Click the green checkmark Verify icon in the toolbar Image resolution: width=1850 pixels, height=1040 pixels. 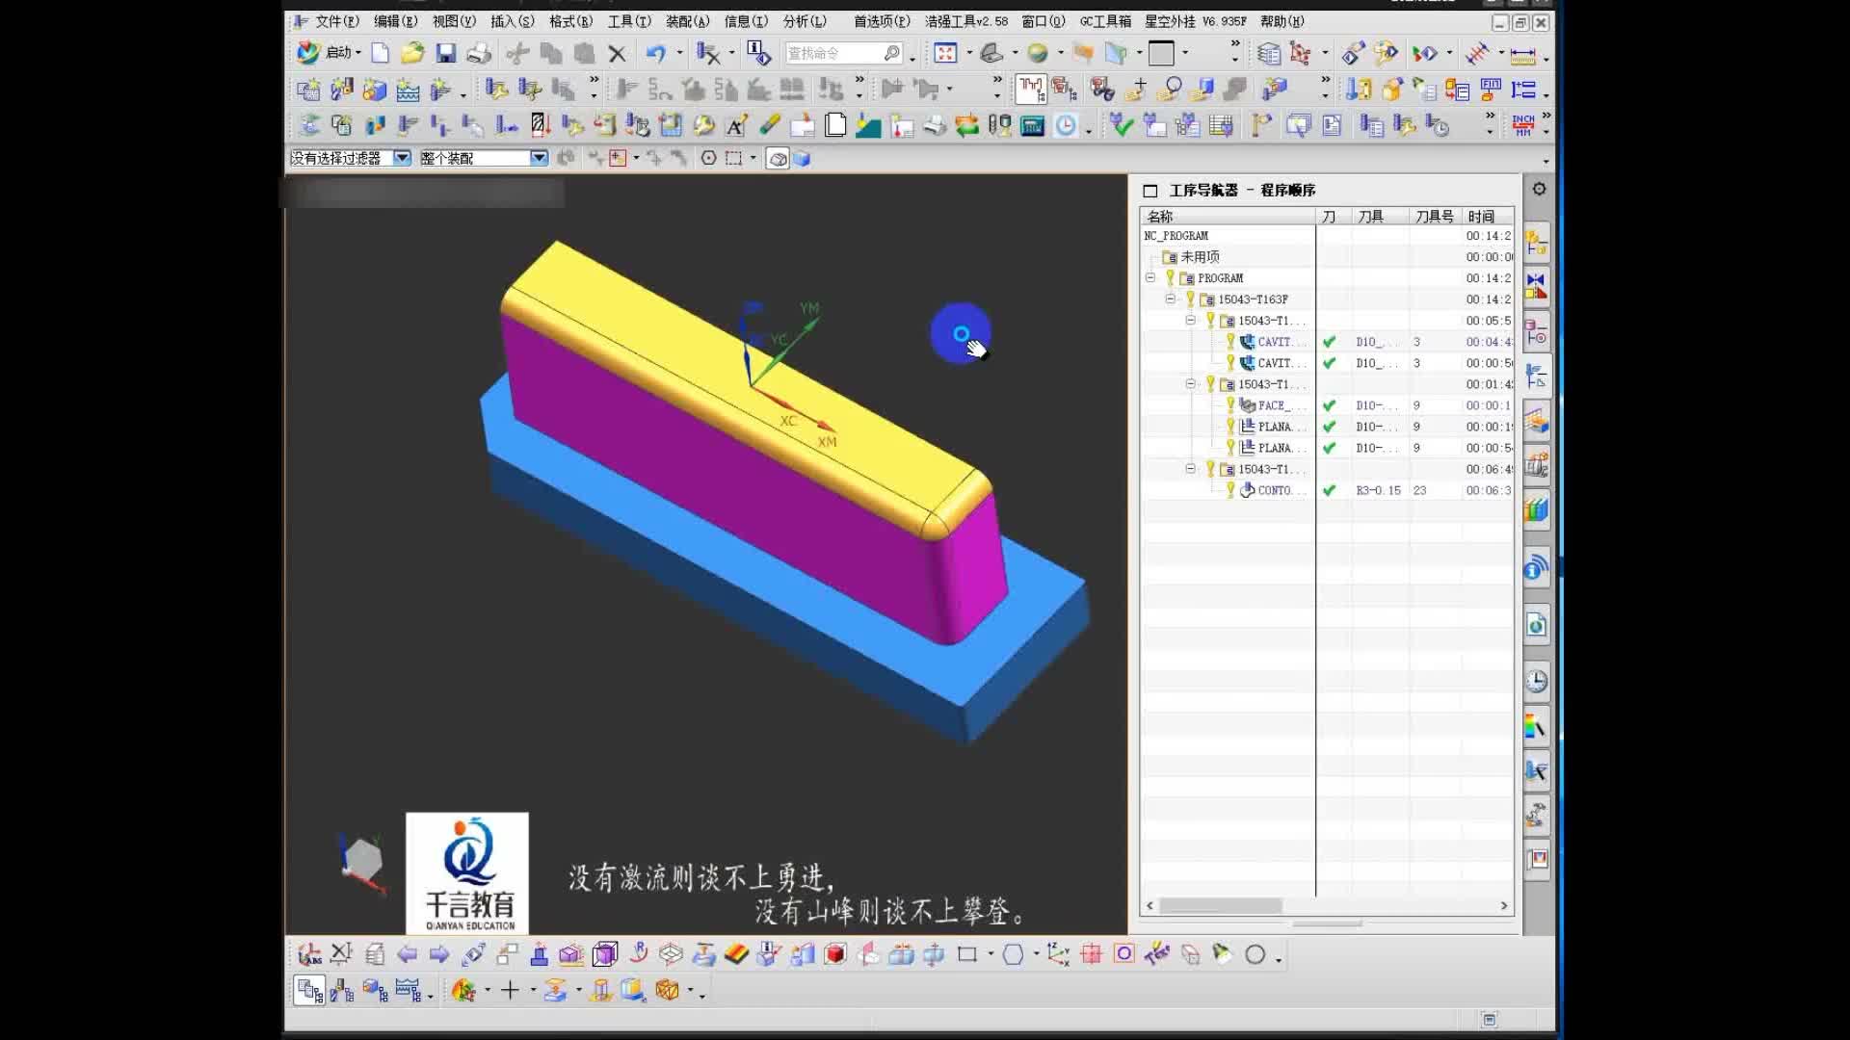coord(1121,125)
